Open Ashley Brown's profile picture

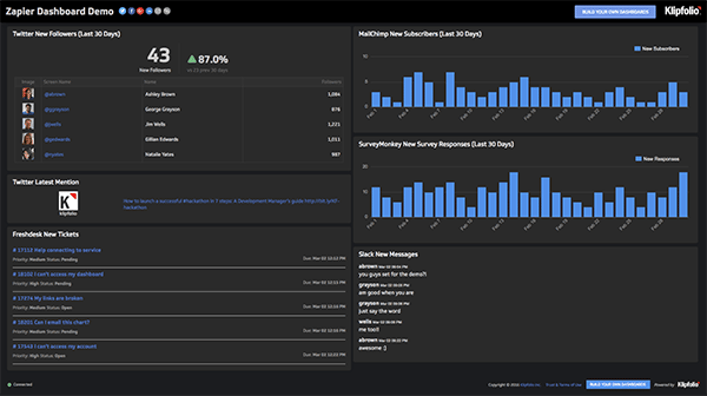[28, 94]
